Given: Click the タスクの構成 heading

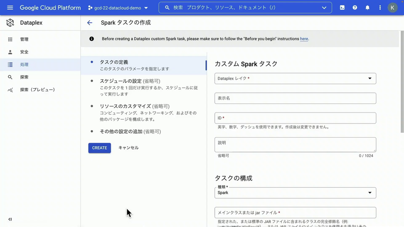Looking at the screenshot, I should (x=233, y=178).
